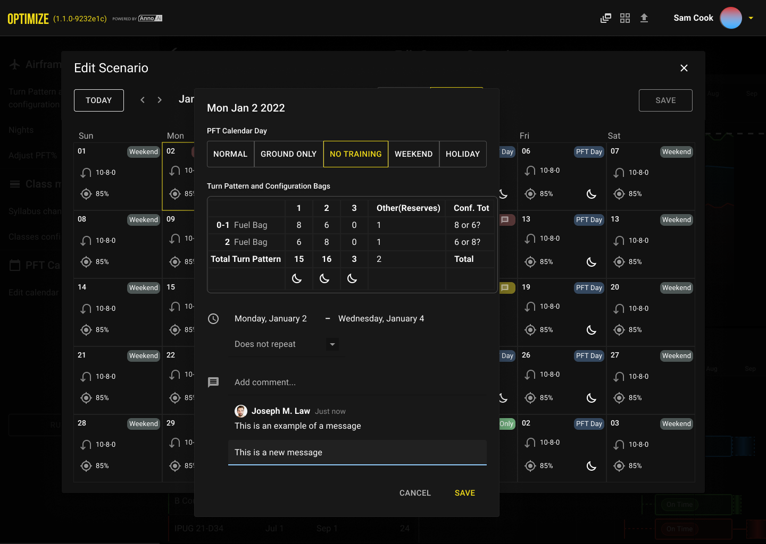Click the comment bubble icon beside Add comment

[214, 382]
